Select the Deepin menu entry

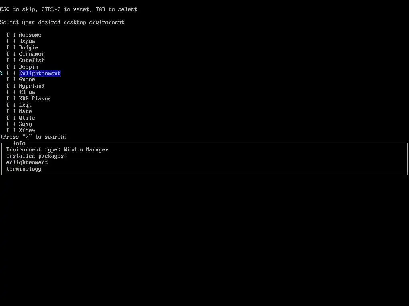pos(28,67)
